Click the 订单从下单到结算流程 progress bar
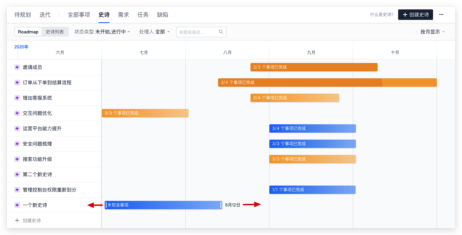This screenshot has width=462, height=235. [x=327, y=83]
